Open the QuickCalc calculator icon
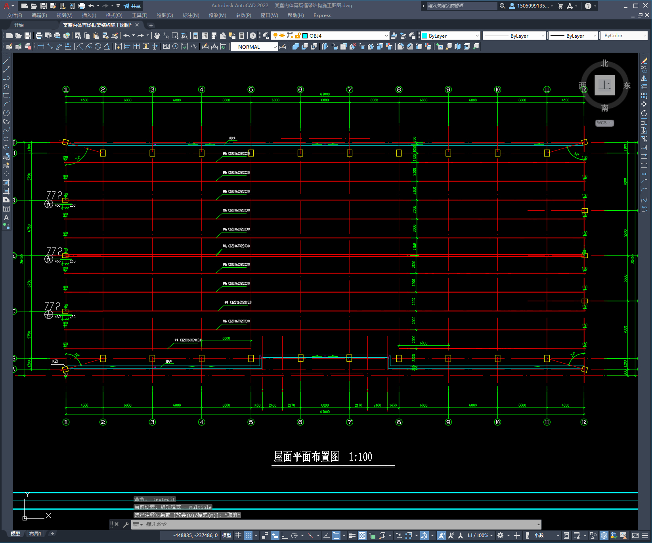Image resolution: width=652 pixels, height=543 pixels. pos(241,36)
